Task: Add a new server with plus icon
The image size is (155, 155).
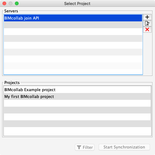Action: (x=147, y=17)
